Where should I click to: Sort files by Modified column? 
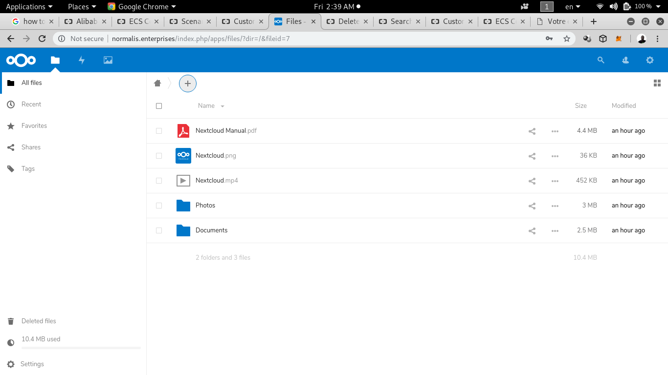tap(624, 106)
